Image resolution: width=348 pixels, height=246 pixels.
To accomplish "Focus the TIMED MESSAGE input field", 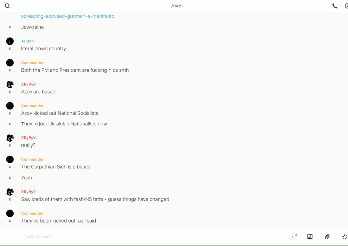I will [141, 237].
